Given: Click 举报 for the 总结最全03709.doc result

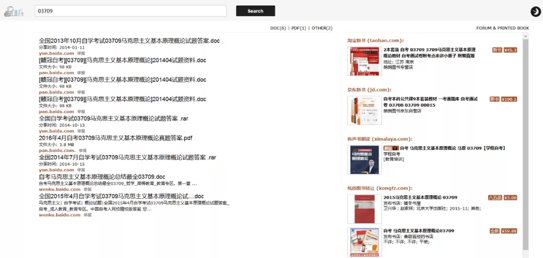Looking at the screenshot, I should click(x=87, y=189).
